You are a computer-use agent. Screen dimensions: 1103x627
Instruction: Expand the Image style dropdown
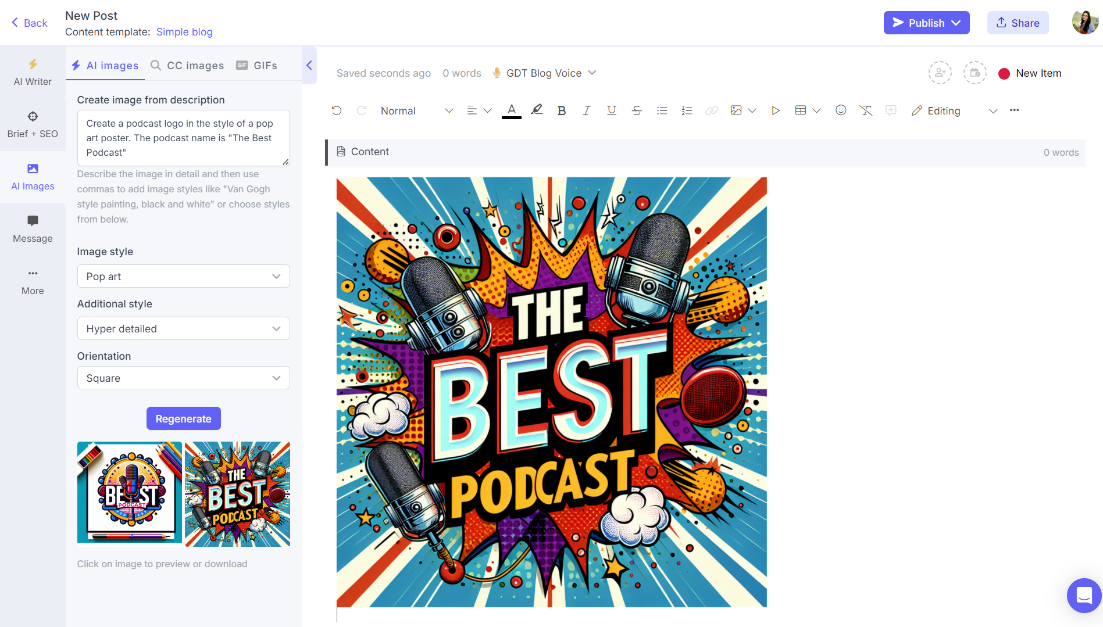[x=183, y=277]
